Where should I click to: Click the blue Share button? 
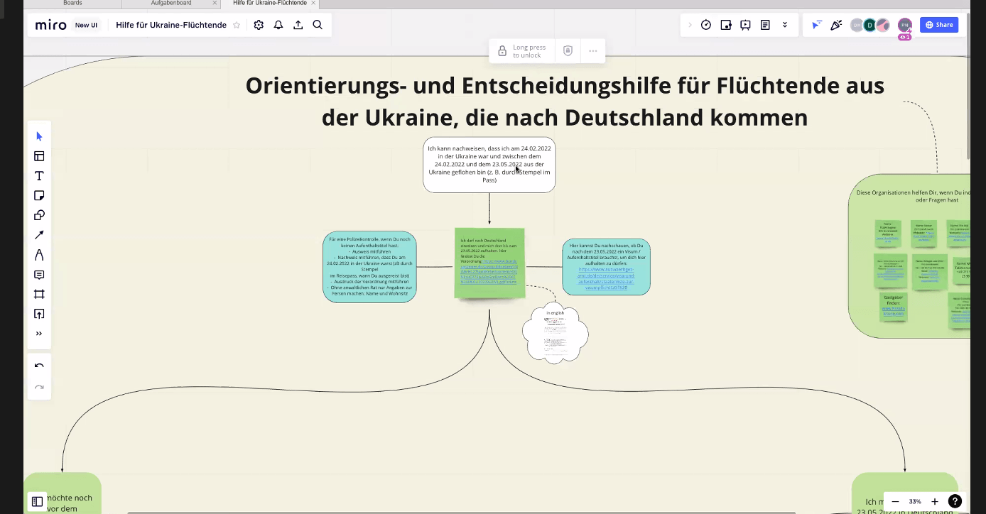point(938,25)
